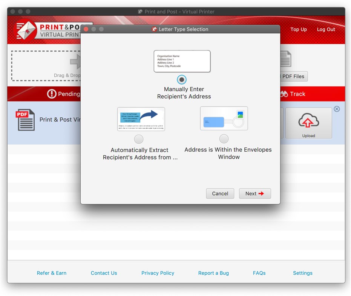The image size is (351, 296).
Task: Cancel the Letter Type Selection dialog
Action: (x=220, y=193)
